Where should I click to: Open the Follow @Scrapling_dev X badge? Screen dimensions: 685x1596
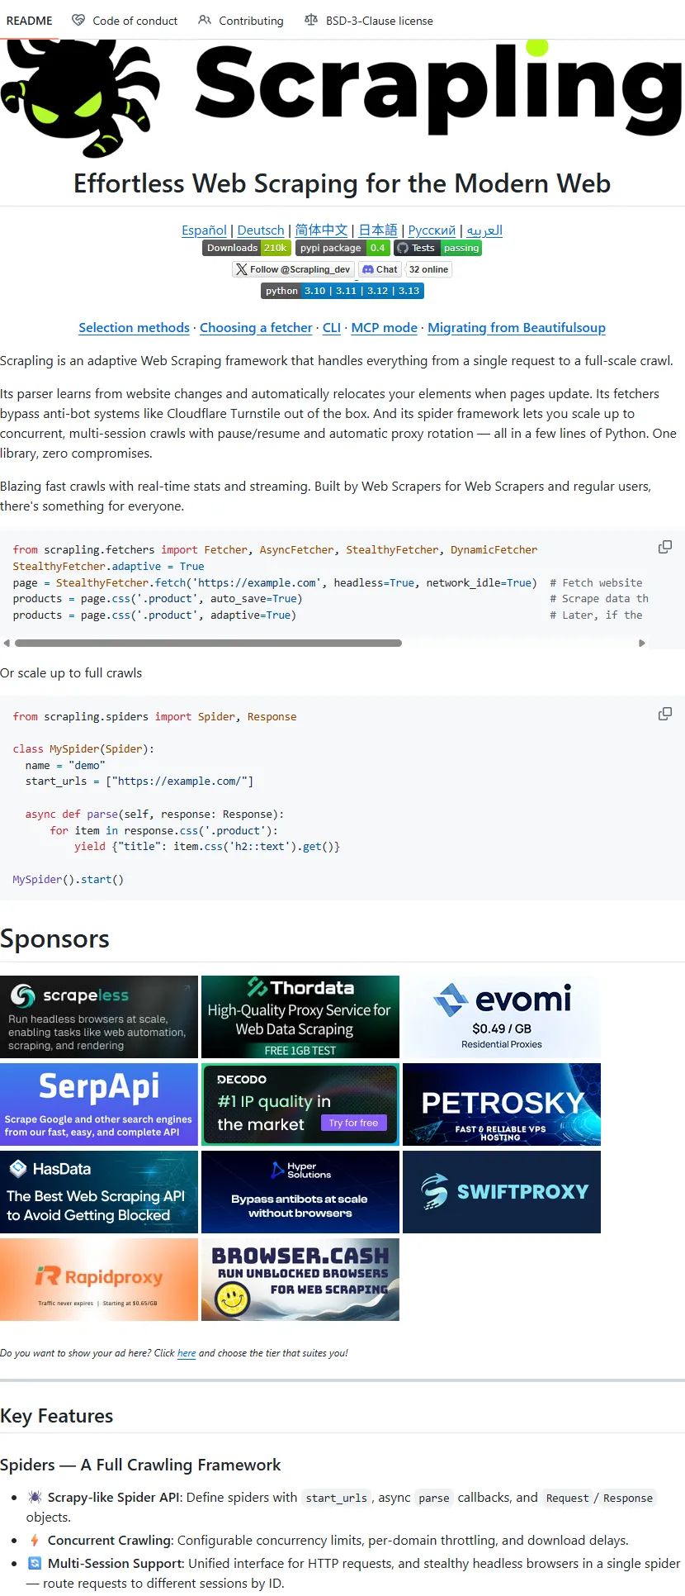[x=294, y=269]
